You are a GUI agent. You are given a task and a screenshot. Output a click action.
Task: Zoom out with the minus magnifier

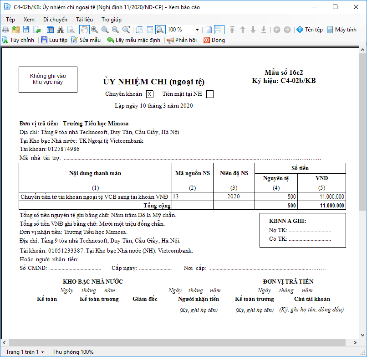point(115,30)
